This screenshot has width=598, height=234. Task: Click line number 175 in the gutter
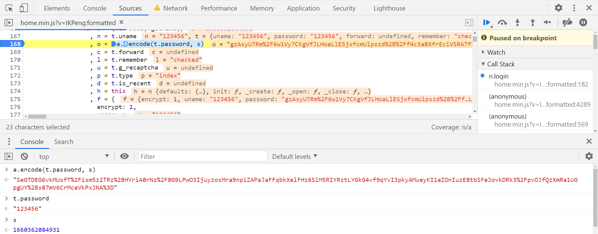15,99
